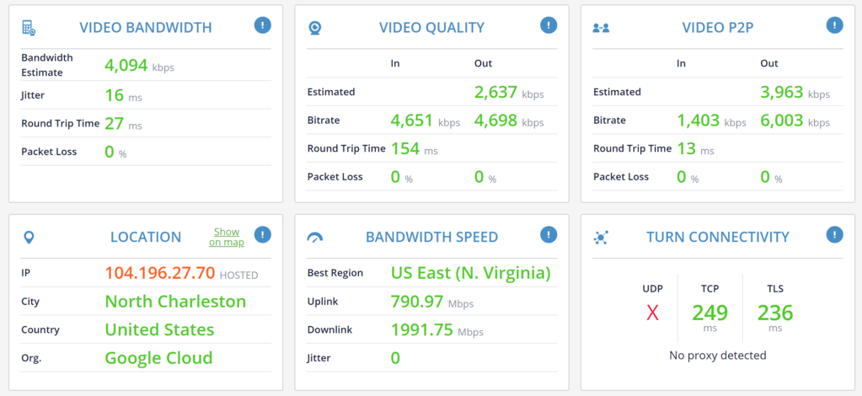Click the TURN Connectivity network icon
Viewport: 862px width, 396px height.
click(x=601, y=238)
